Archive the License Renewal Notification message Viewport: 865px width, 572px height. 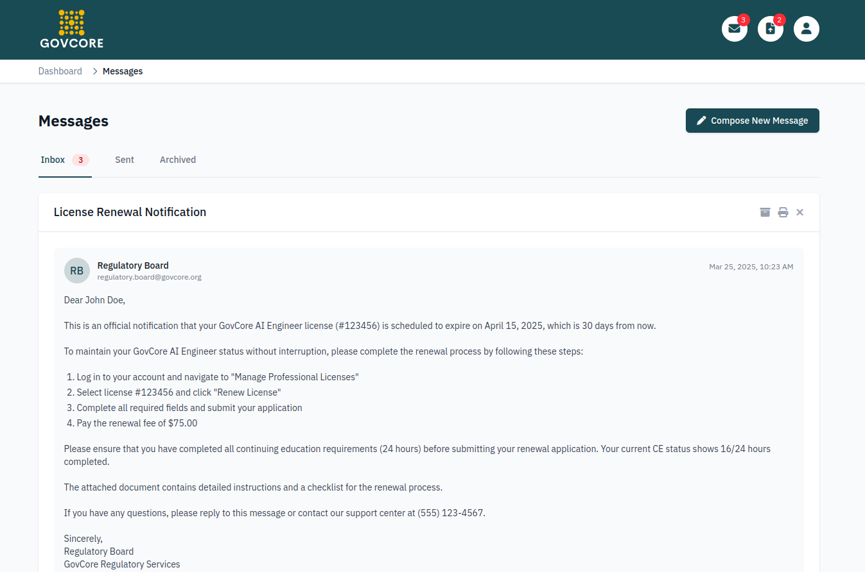[x=765, y=212]
